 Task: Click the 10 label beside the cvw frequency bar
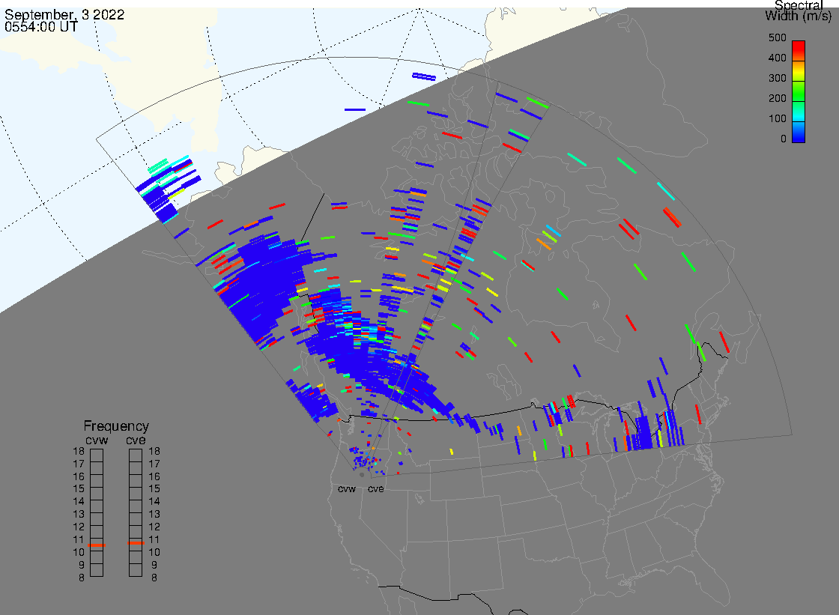[x=79, y=552]
